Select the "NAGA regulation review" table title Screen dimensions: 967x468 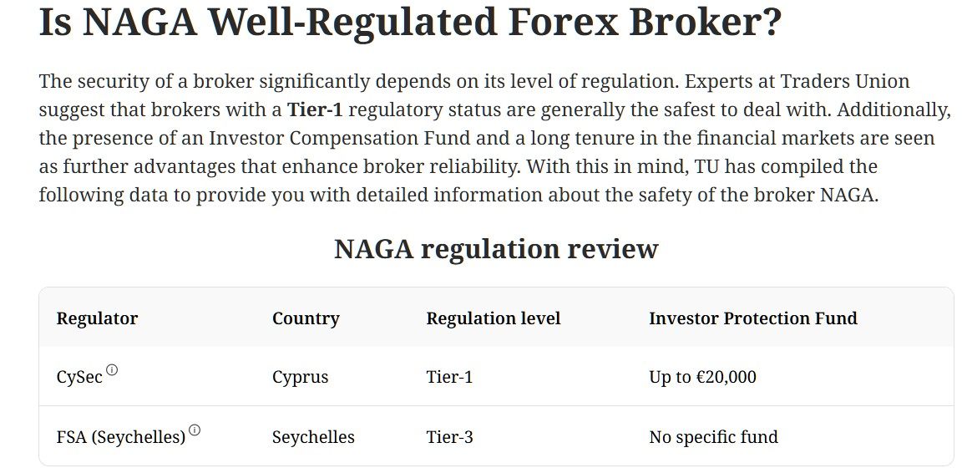496,248
